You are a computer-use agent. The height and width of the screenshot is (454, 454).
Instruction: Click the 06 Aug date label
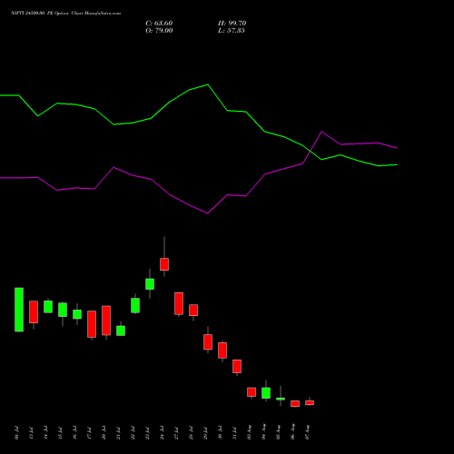pos(292,432)
